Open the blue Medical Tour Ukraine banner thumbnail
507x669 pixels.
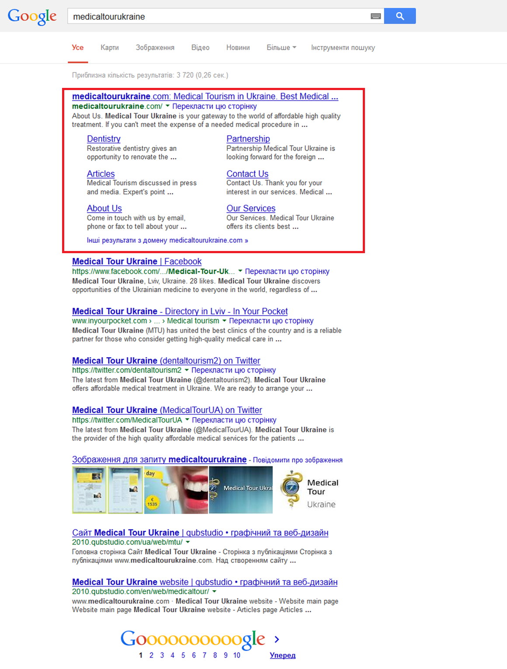pos(241,490)
